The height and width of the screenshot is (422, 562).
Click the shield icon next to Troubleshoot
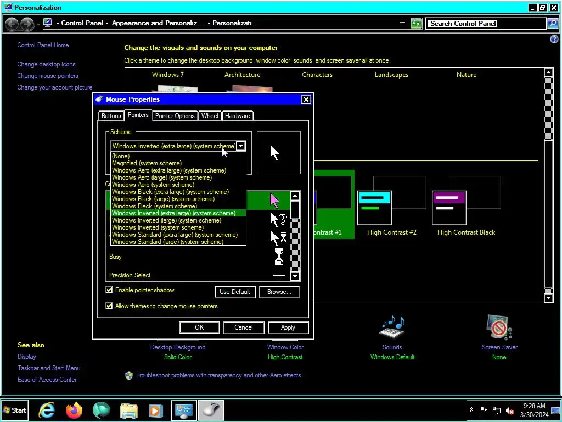click(x=129, y=376)
